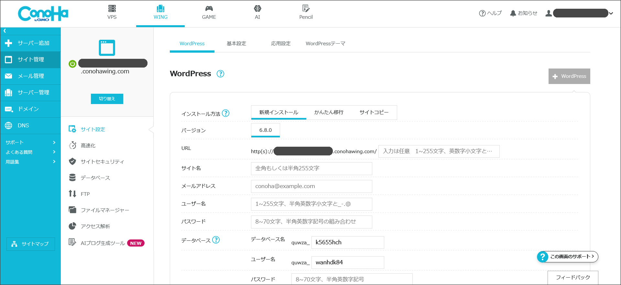Click the help icon beside インストール方法

226,113
